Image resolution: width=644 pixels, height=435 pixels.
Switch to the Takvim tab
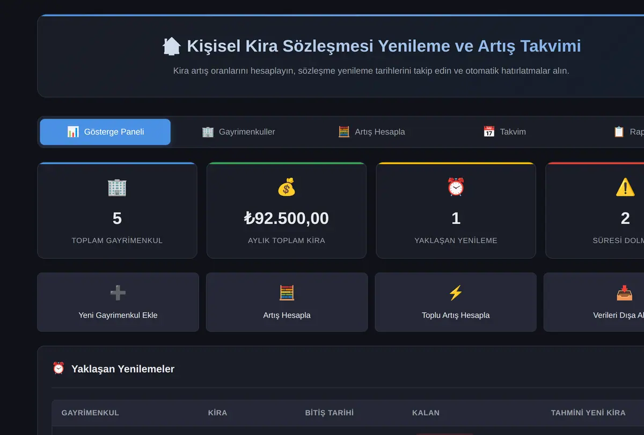[x=504, y=132]
